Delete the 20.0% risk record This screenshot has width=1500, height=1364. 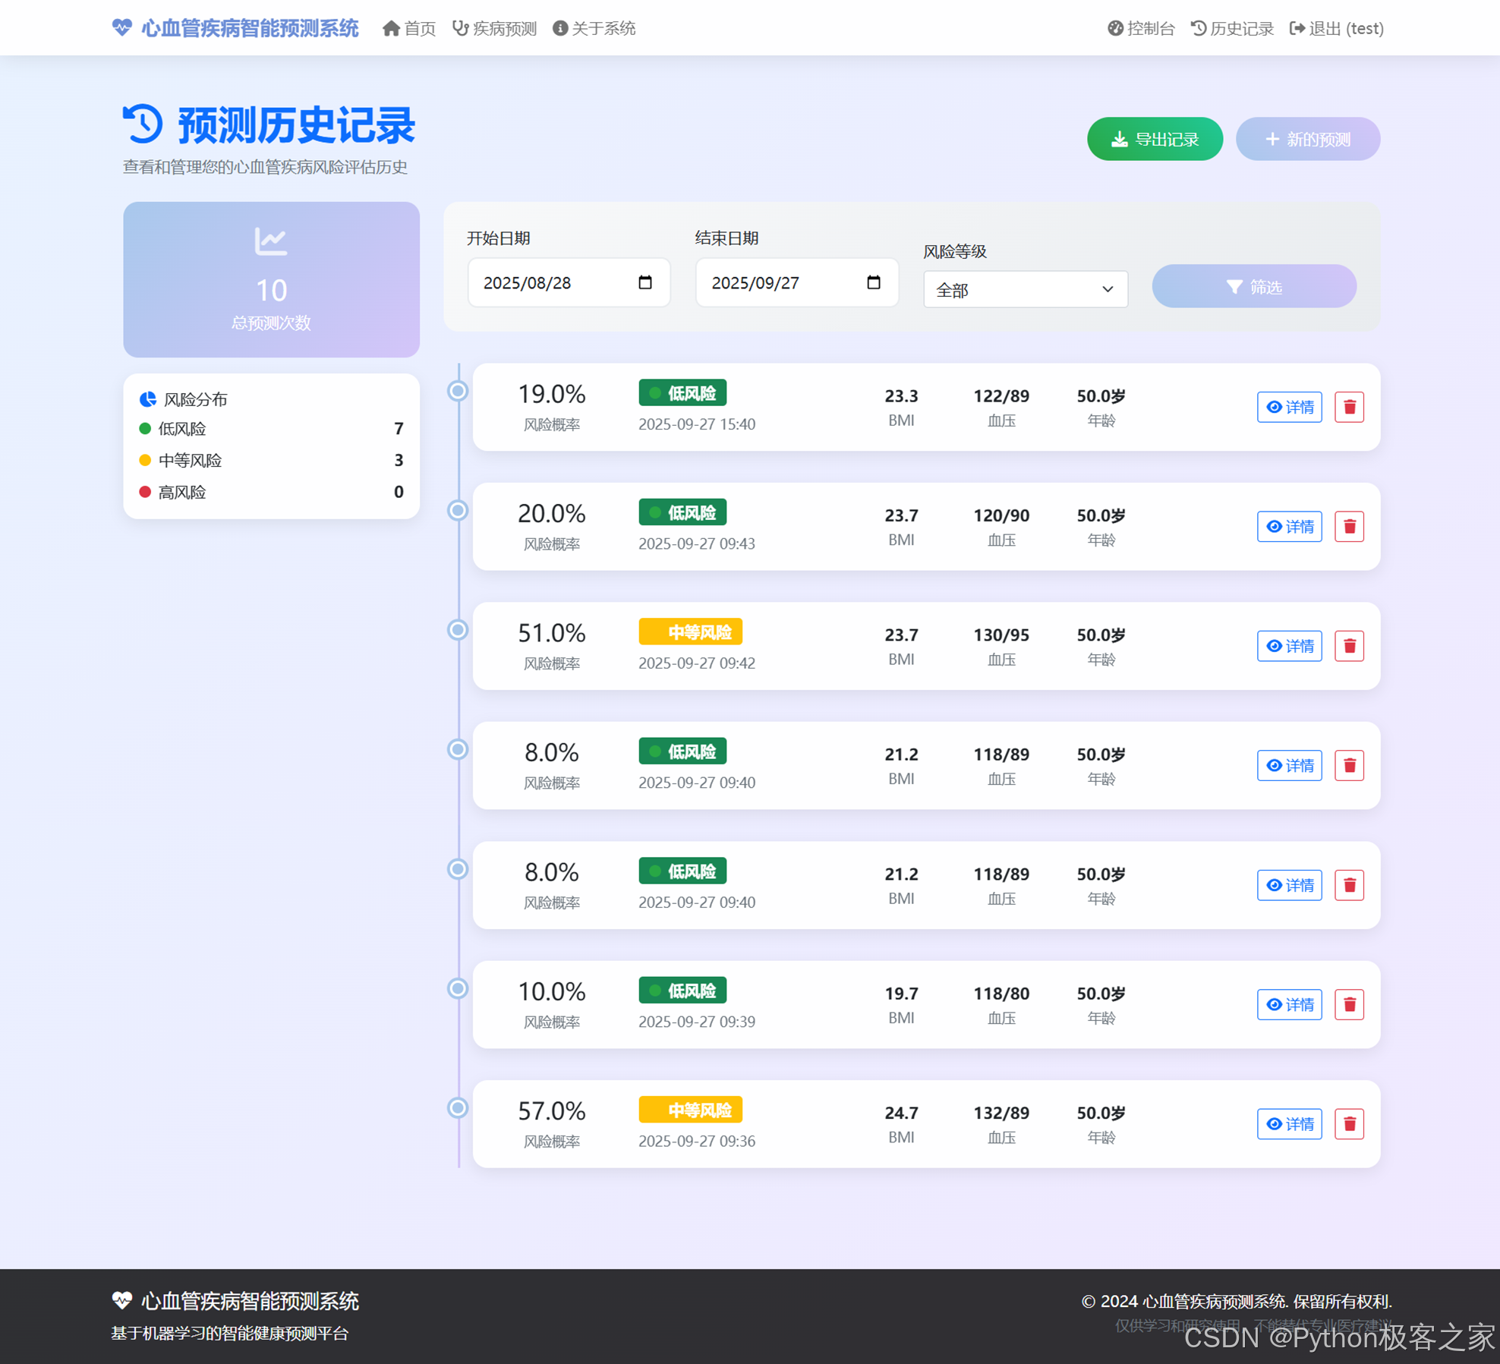[x=1349, y=527]
